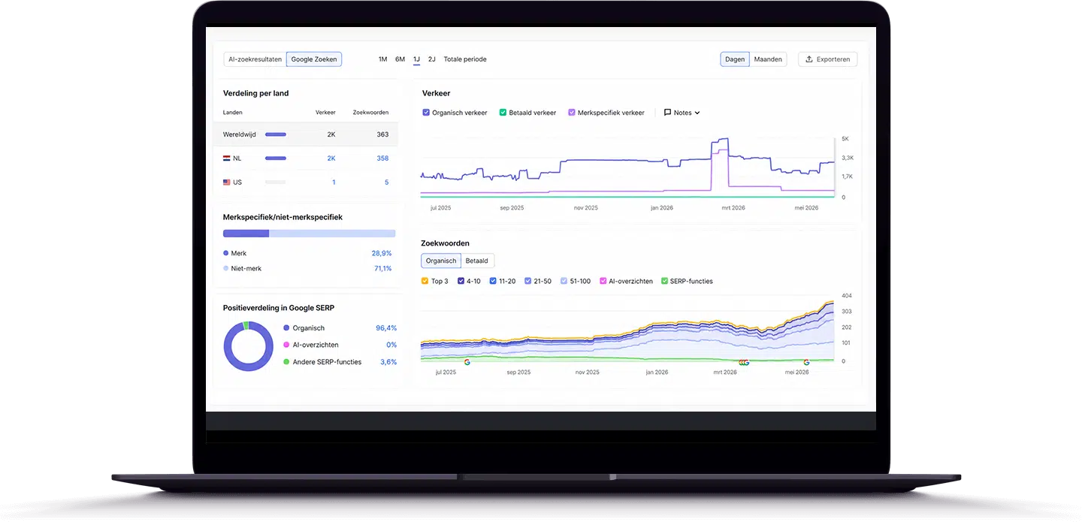
Task: Switch granularity to Dagen
Action: click(x=735, y=59)
